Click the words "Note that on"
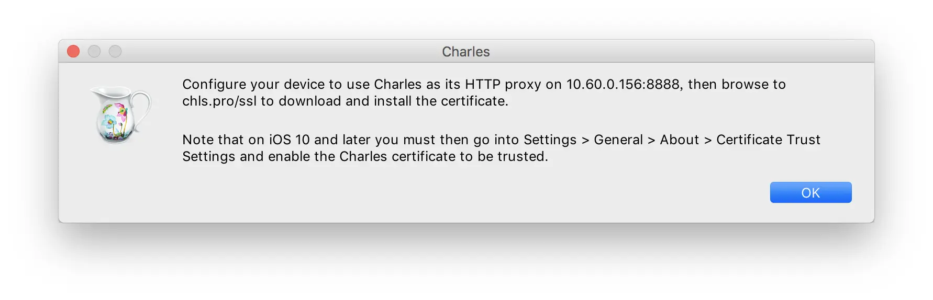Viewport: 933px width, 300px height. (x=223, y=140)
